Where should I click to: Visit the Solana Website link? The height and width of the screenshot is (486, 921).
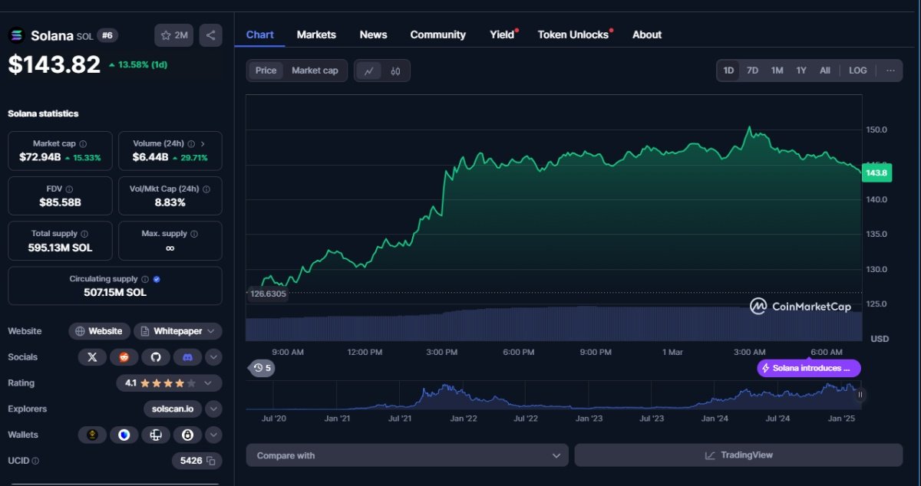(99, 331)
